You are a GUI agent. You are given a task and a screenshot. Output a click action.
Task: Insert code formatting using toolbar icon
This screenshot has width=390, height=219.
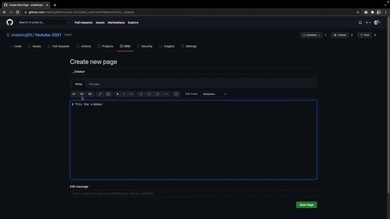[131, 94]
